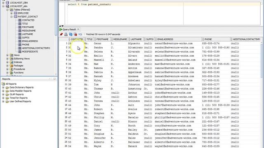The width and height of the screenshot is (264, 148).
Task: Click the green run icon on Query Result tab
Action: [61, 29]
